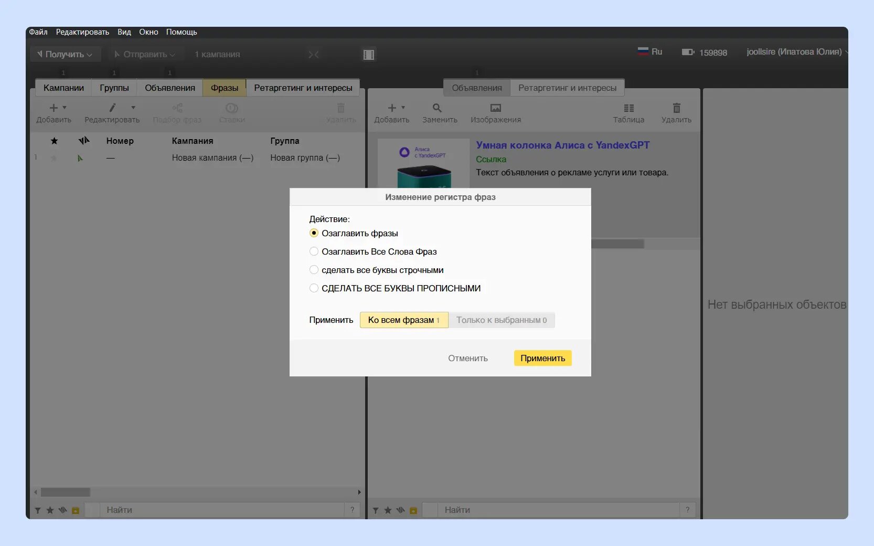
Task: Switch to the left panel 'Объявления' tab
Action: pyautogui.click(x=170, y=88)
